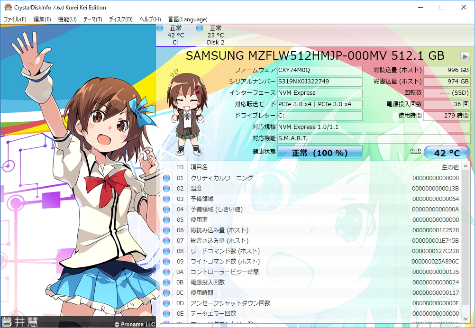Click the scroll down arrow of attribute list
This screenshot has height=328, width=475.
(466, 319)
